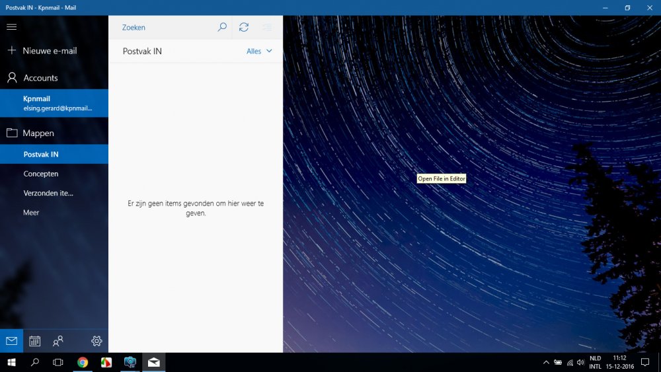Viewport: 661px width, 372px height.
Task: Open the Accounts section
Action: tap(40, 78)
